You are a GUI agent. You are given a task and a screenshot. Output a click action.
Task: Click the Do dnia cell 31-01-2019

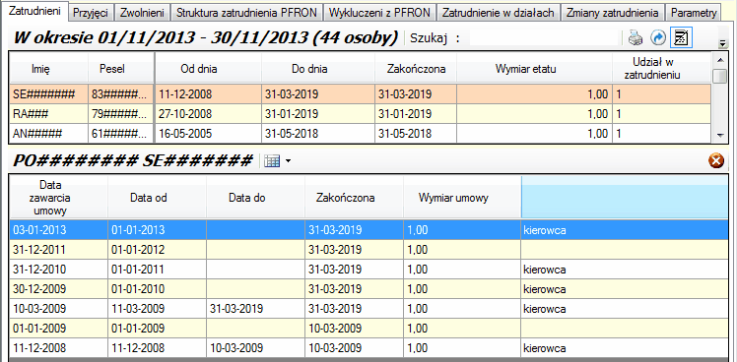318,114
